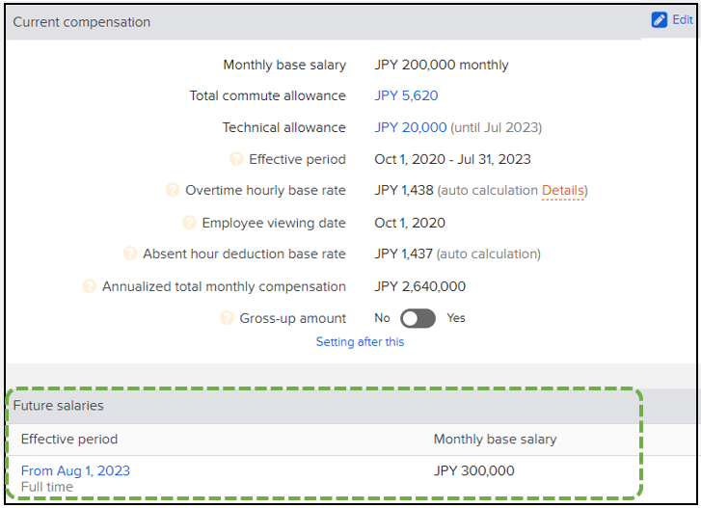This screenshot has width=701, height=508.
Task: Click the Edit text link
Action: pyautogui.click(x=683, y=19)
